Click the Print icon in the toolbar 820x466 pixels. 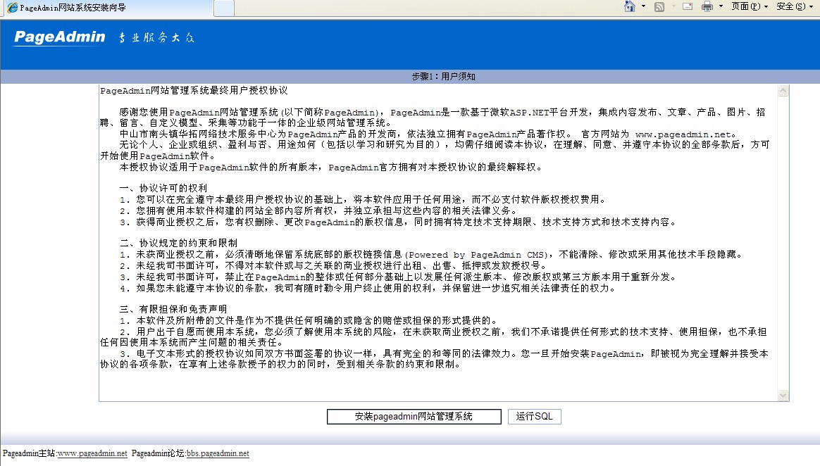point(707,7)
